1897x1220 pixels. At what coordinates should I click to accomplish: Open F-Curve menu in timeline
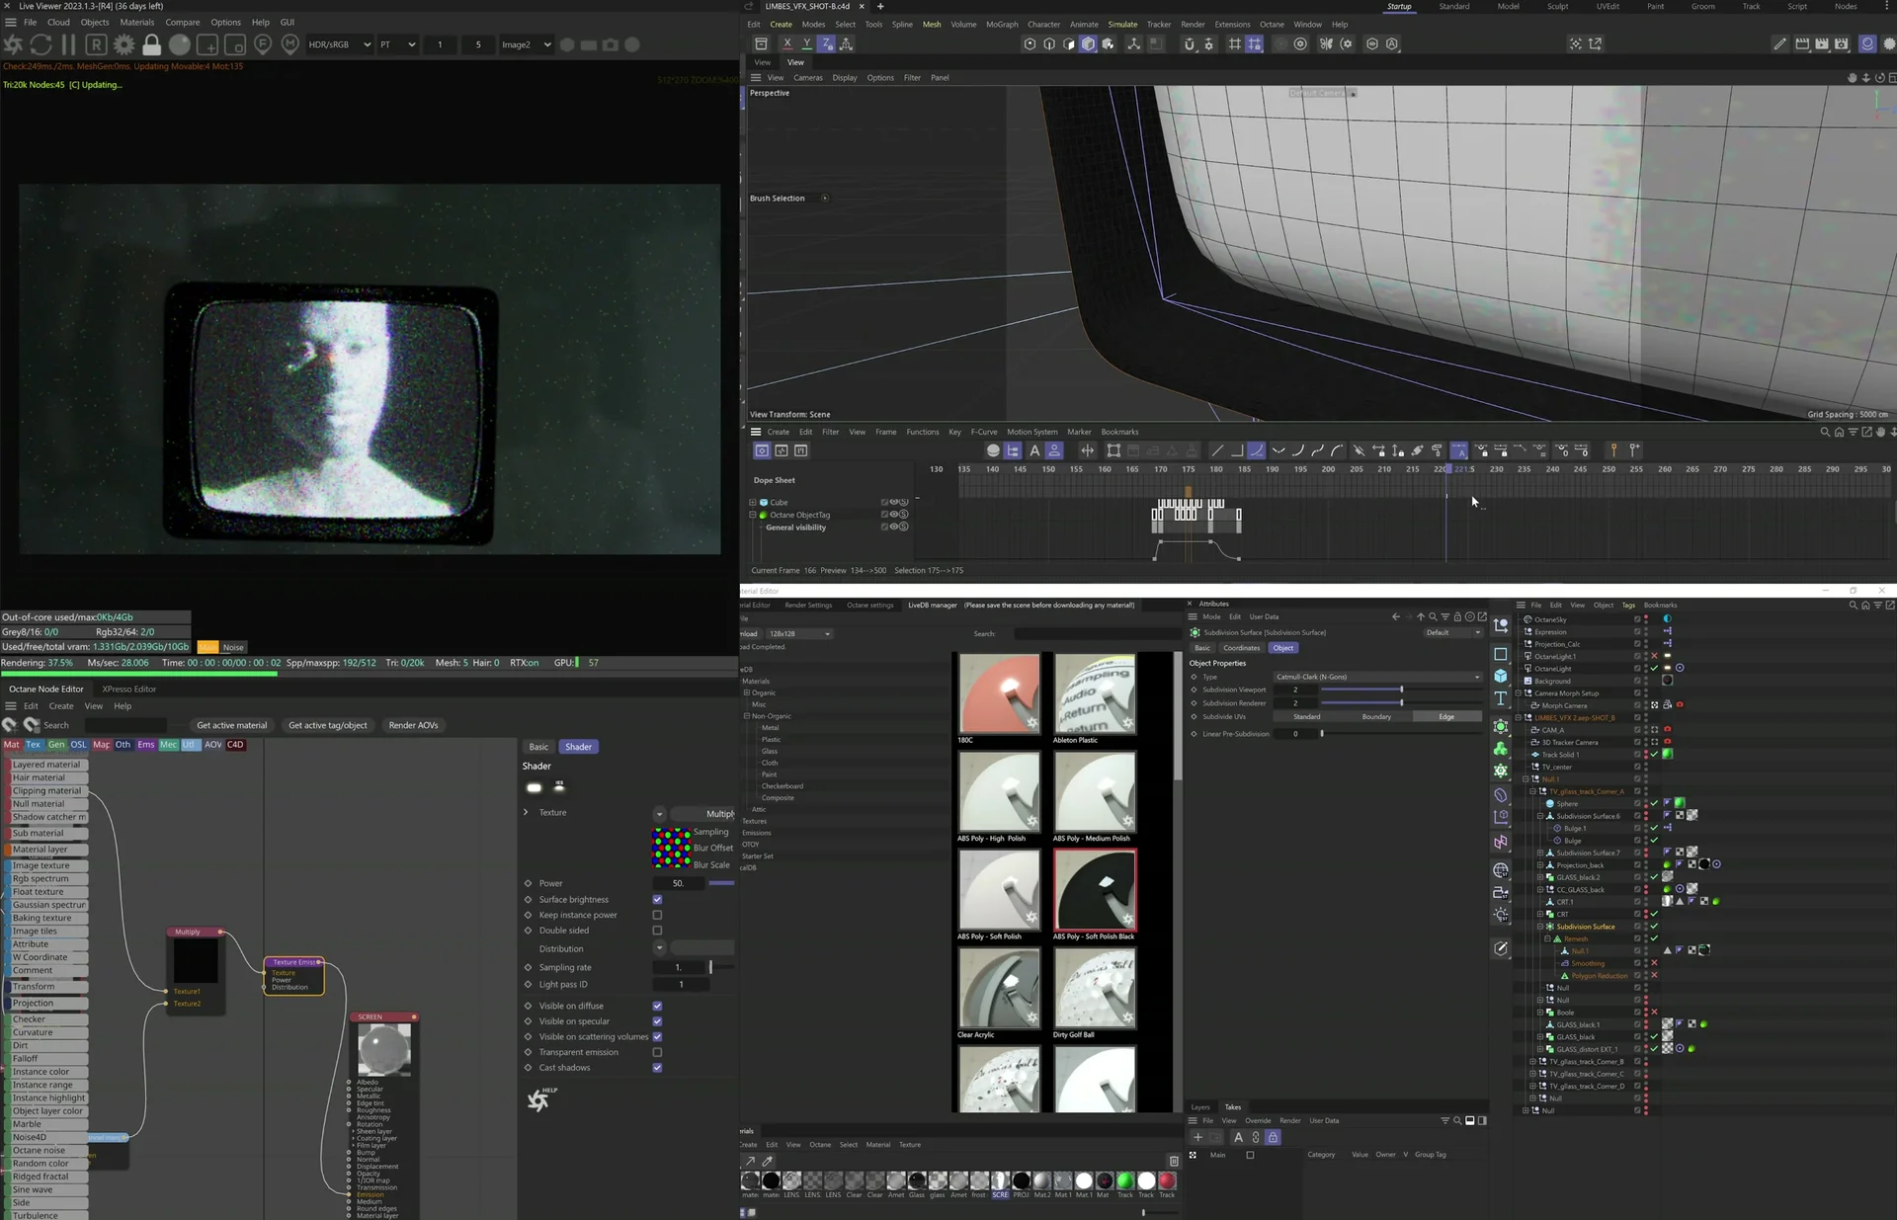point(984,432)
